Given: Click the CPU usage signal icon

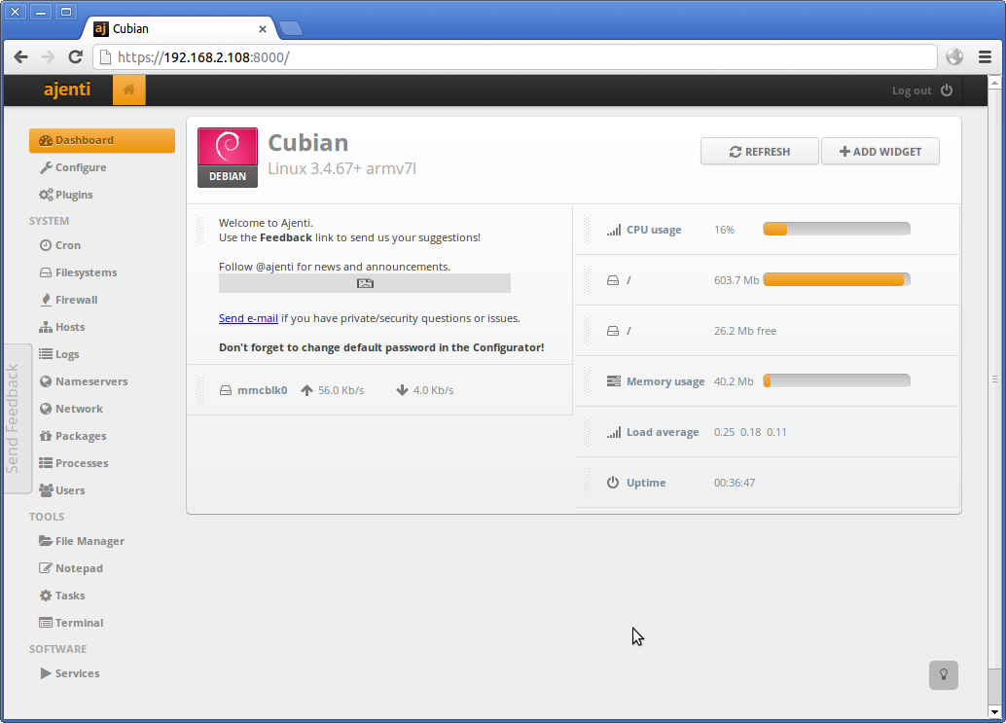Looking at the screenshot, I should pos(613,230).
